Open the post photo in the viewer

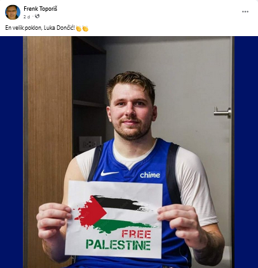point(129,152)
